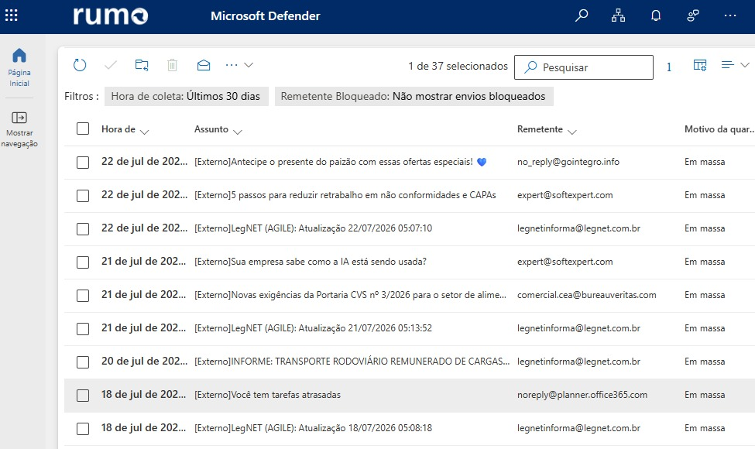Click the delete trash icon
This screenshot has width=755, height=449.
tap(173, 65)
